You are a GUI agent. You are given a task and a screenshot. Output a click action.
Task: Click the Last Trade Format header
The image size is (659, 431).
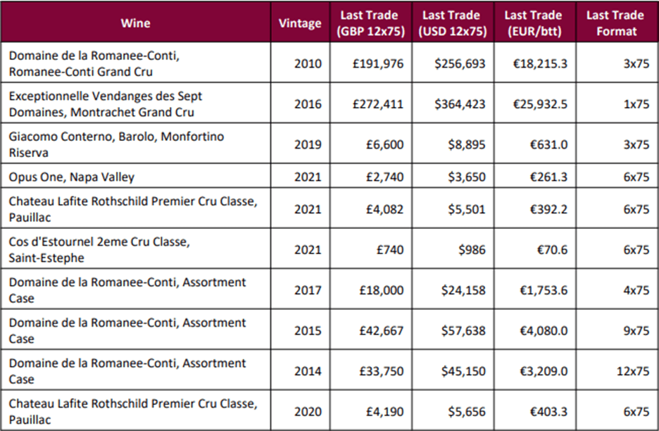click(x=615, y=23)
